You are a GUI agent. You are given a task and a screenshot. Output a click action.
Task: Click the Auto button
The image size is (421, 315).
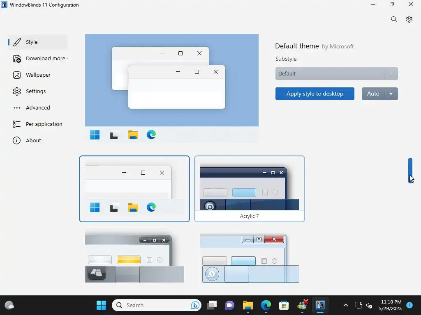pyautogui.click(x=373, y=94)
